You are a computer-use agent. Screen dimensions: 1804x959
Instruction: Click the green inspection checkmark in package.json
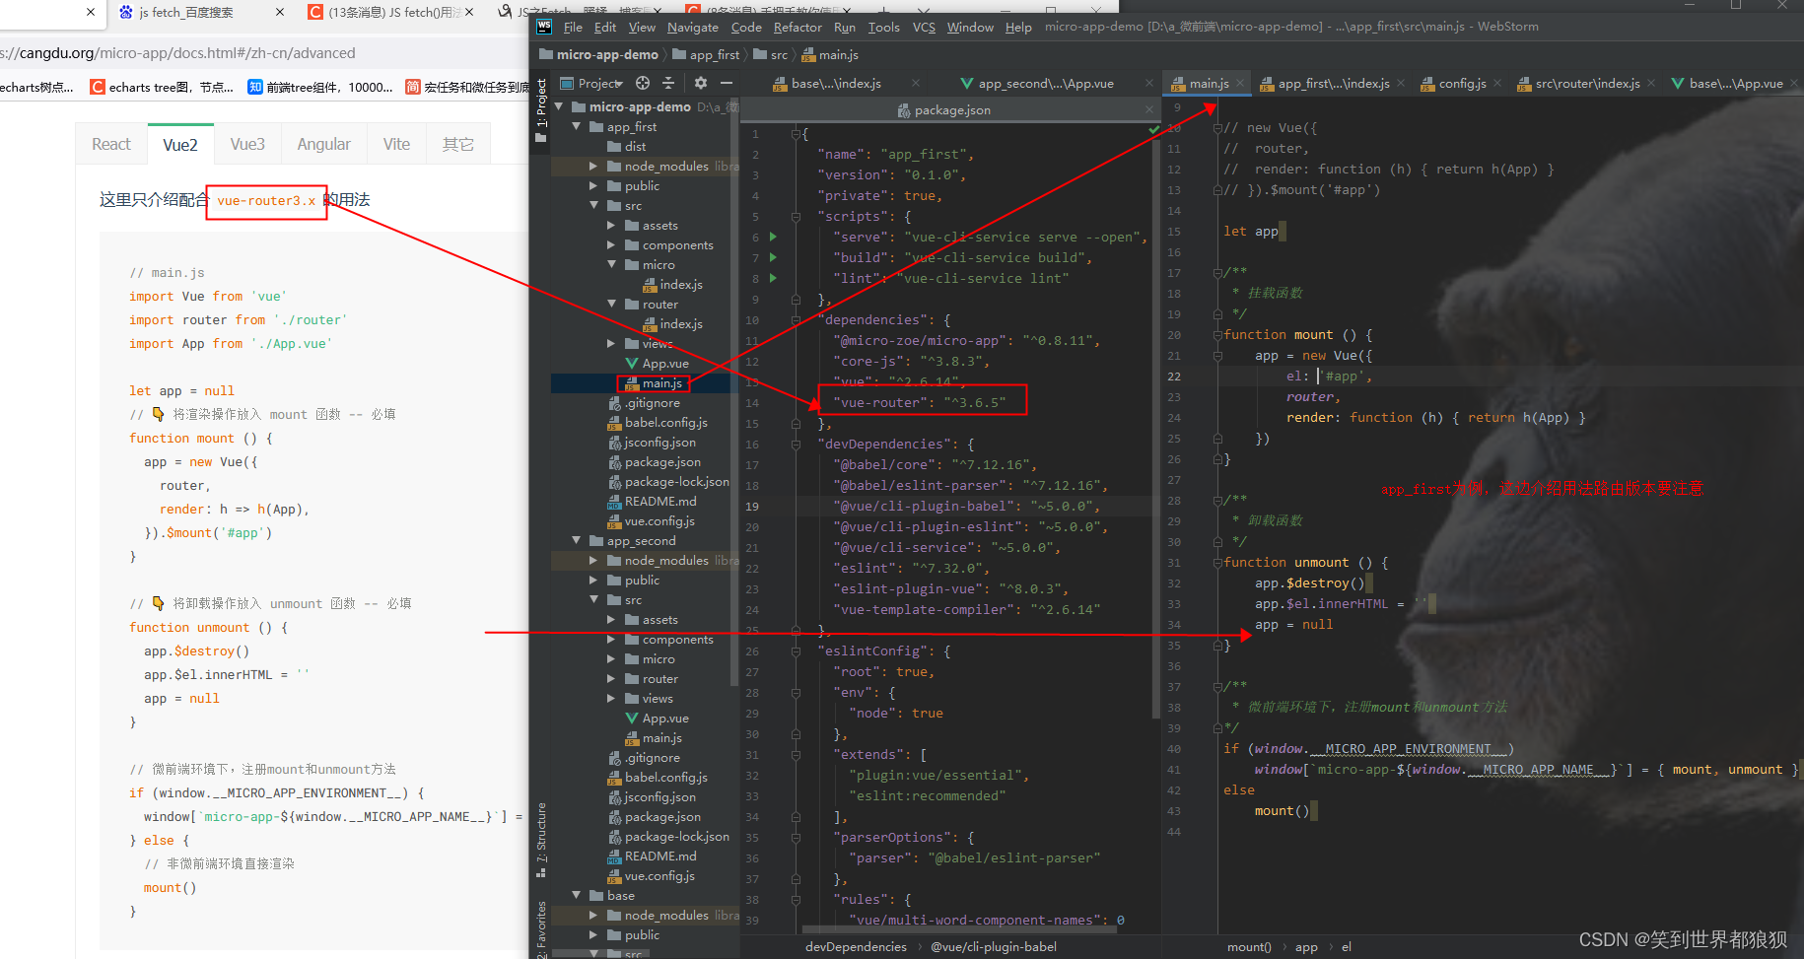[x=1153, y=129]
